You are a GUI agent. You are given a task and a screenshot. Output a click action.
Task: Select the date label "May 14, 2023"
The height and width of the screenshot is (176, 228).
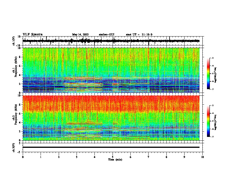(80, 35)
